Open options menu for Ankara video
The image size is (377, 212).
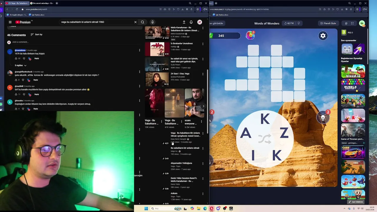click(203, 194)
